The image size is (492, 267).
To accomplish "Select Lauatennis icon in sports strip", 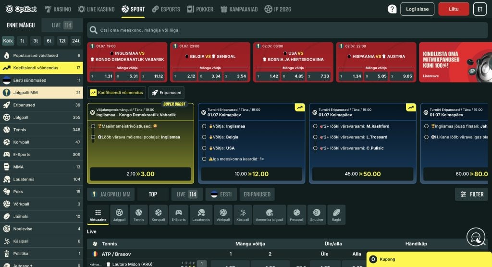I will [201, 215].
